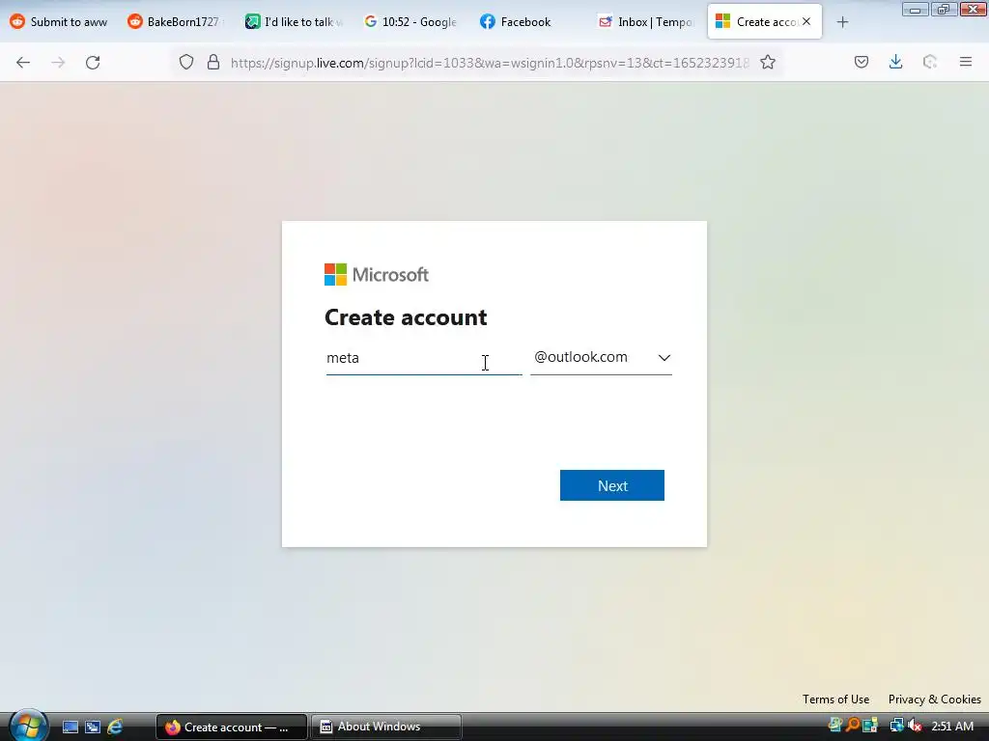Switch to the Submit to aww tab

pyautogui.click(x=59, y=22)
